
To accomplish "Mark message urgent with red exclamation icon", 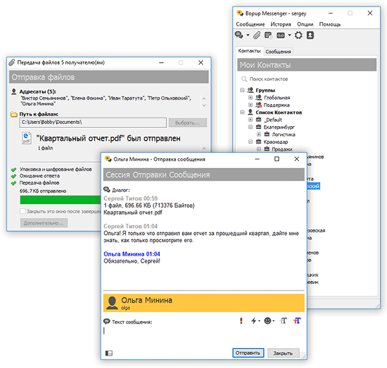I will click(x=241, y=321).
